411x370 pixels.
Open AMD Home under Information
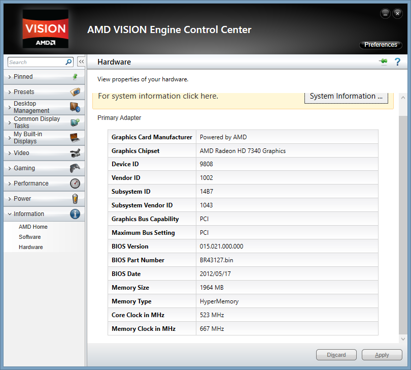click(x=33, y=227)
